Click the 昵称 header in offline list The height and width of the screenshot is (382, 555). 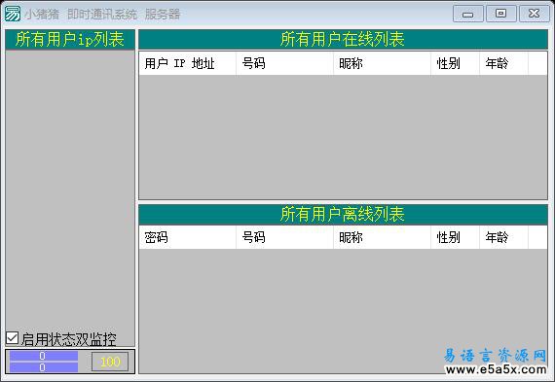tap(382, 237)
